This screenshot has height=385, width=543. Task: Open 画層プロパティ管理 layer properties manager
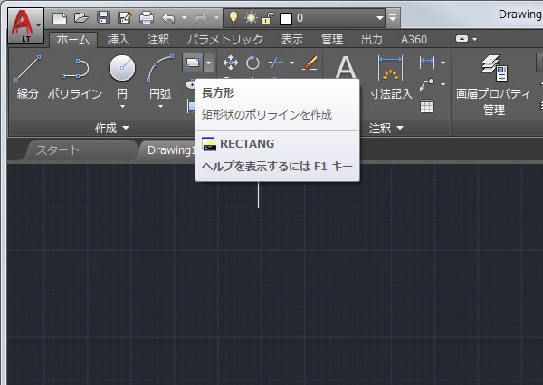[x=493, y=85]
